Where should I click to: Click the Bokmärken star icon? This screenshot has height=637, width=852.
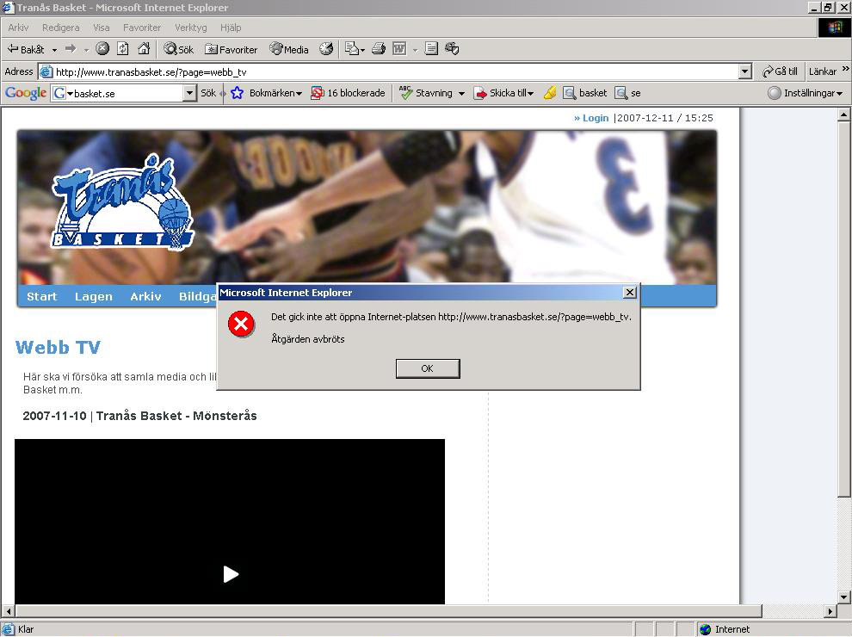237,93
